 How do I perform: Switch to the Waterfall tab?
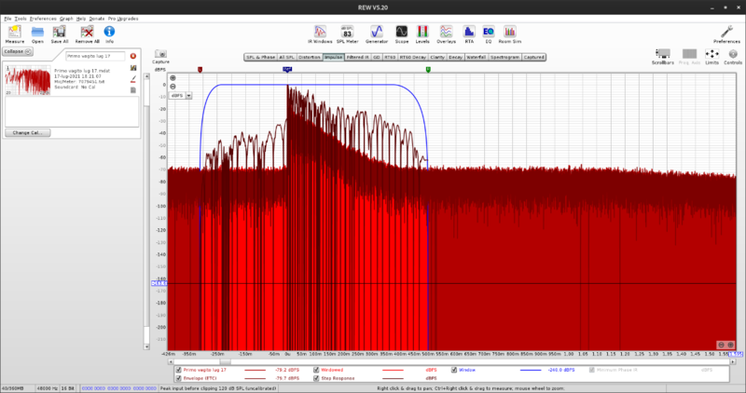[x=477, y=57]
